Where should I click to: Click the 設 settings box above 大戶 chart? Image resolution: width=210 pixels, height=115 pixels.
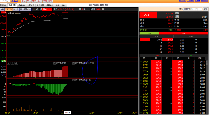(13, 63)
